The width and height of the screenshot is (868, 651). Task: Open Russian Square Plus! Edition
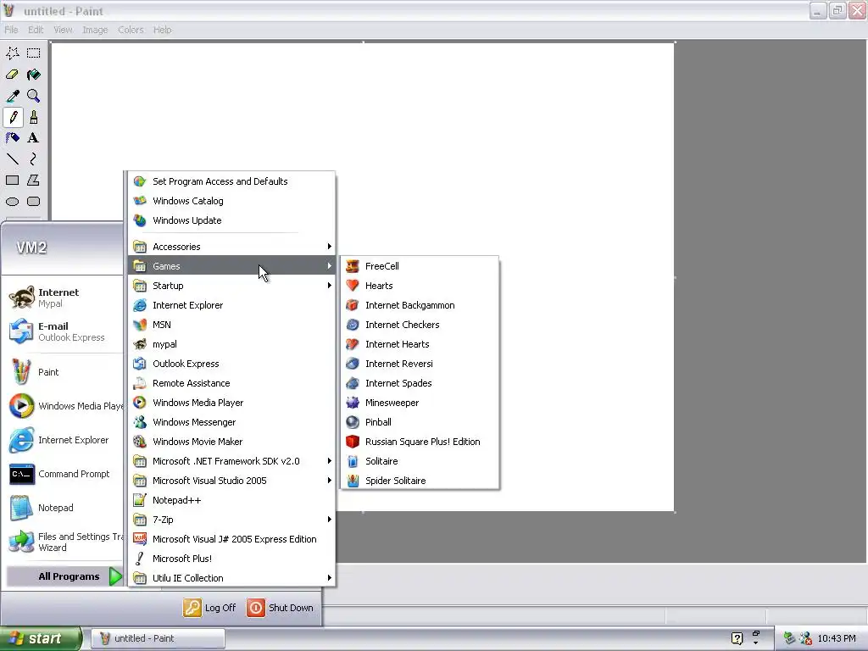click(x=420, y=442)
